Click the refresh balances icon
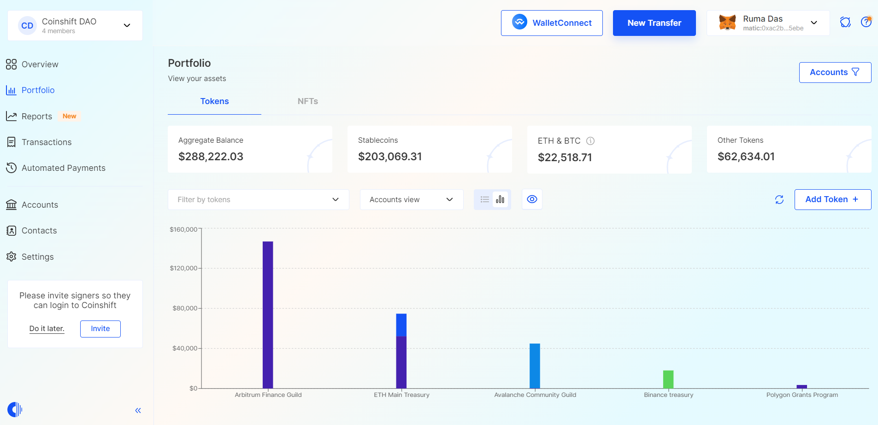This screenshot has height=425, width=878. (x=779, y=199)
